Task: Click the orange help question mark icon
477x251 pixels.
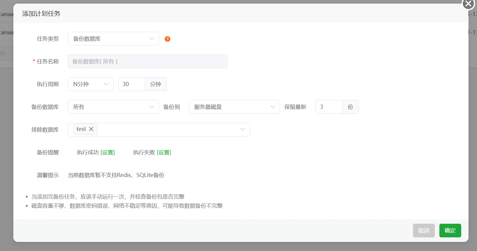Action: 167,39
